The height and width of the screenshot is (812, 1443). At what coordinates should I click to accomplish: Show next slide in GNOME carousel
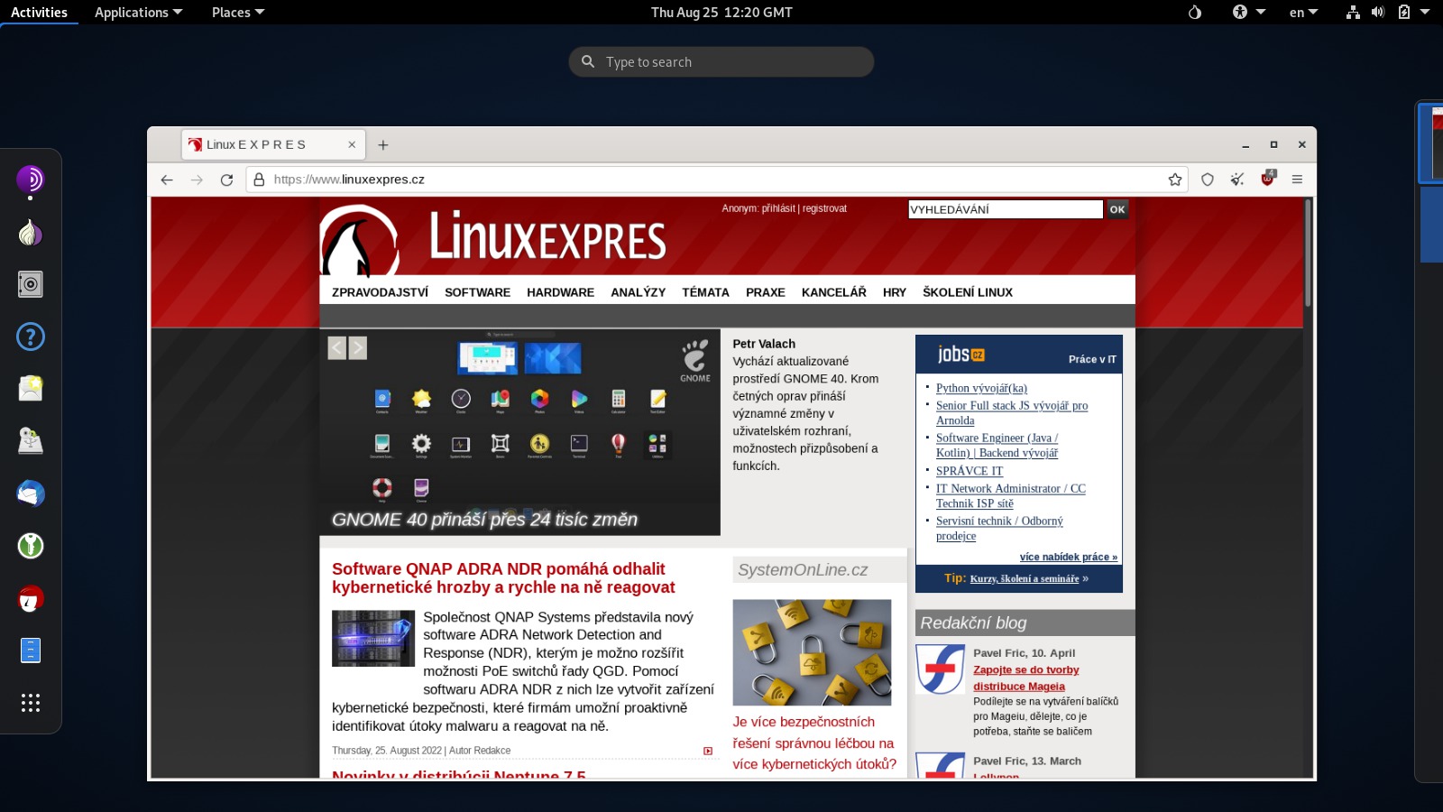point(358,348)
